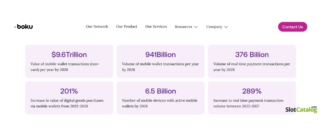Click real time payment volume description
Image resolution: width=323 pixels, height=140 pixels.
[252, 67]
